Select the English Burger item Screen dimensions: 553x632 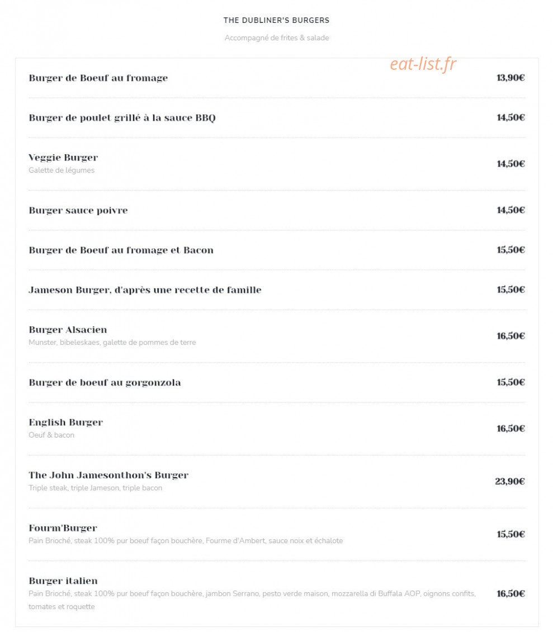(66, 422)
